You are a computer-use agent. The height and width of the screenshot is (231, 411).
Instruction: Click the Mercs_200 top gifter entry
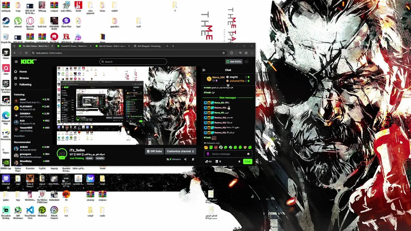coord(215,78)
